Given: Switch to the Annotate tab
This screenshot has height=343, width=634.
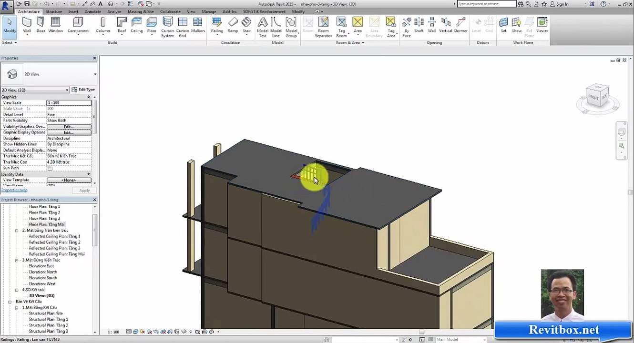Looking at the screenshot, I should point(92,11).
